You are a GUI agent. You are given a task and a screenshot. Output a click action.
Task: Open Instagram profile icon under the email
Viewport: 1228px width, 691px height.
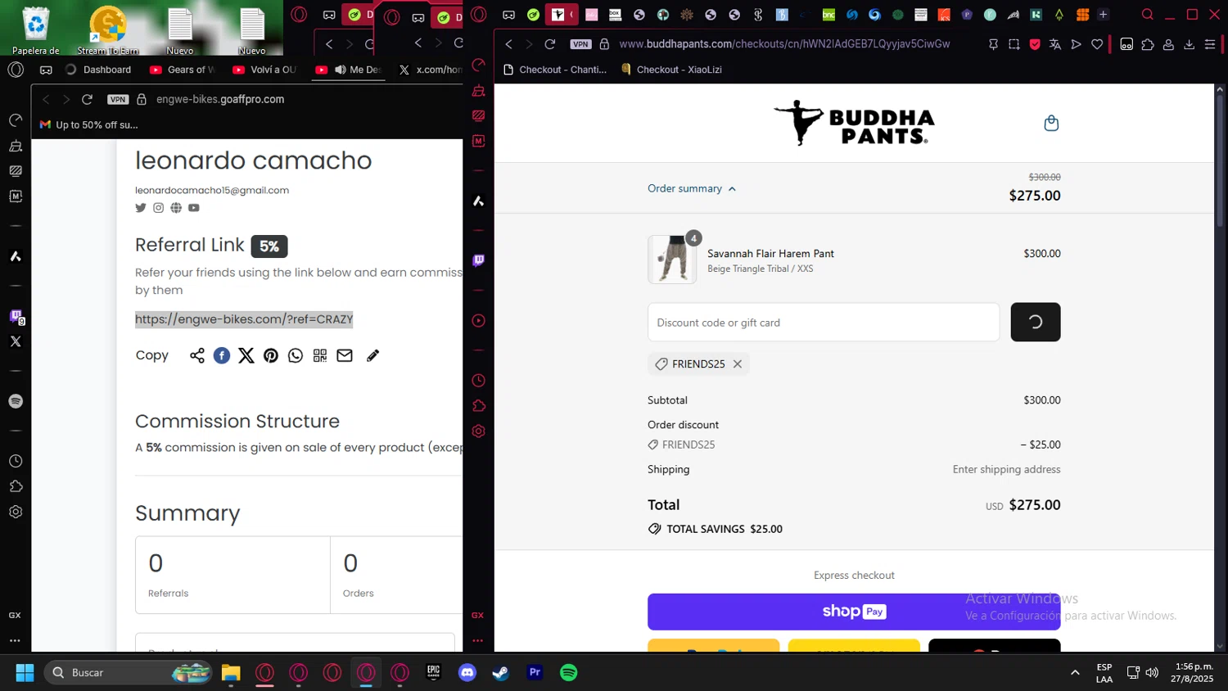pyautogui.click(x=158, y=208)
